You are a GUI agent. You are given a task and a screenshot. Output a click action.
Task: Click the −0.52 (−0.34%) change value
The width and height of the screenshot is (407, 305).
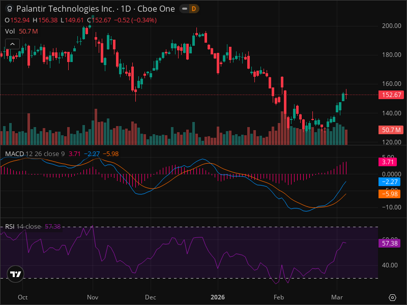[135, 20]
